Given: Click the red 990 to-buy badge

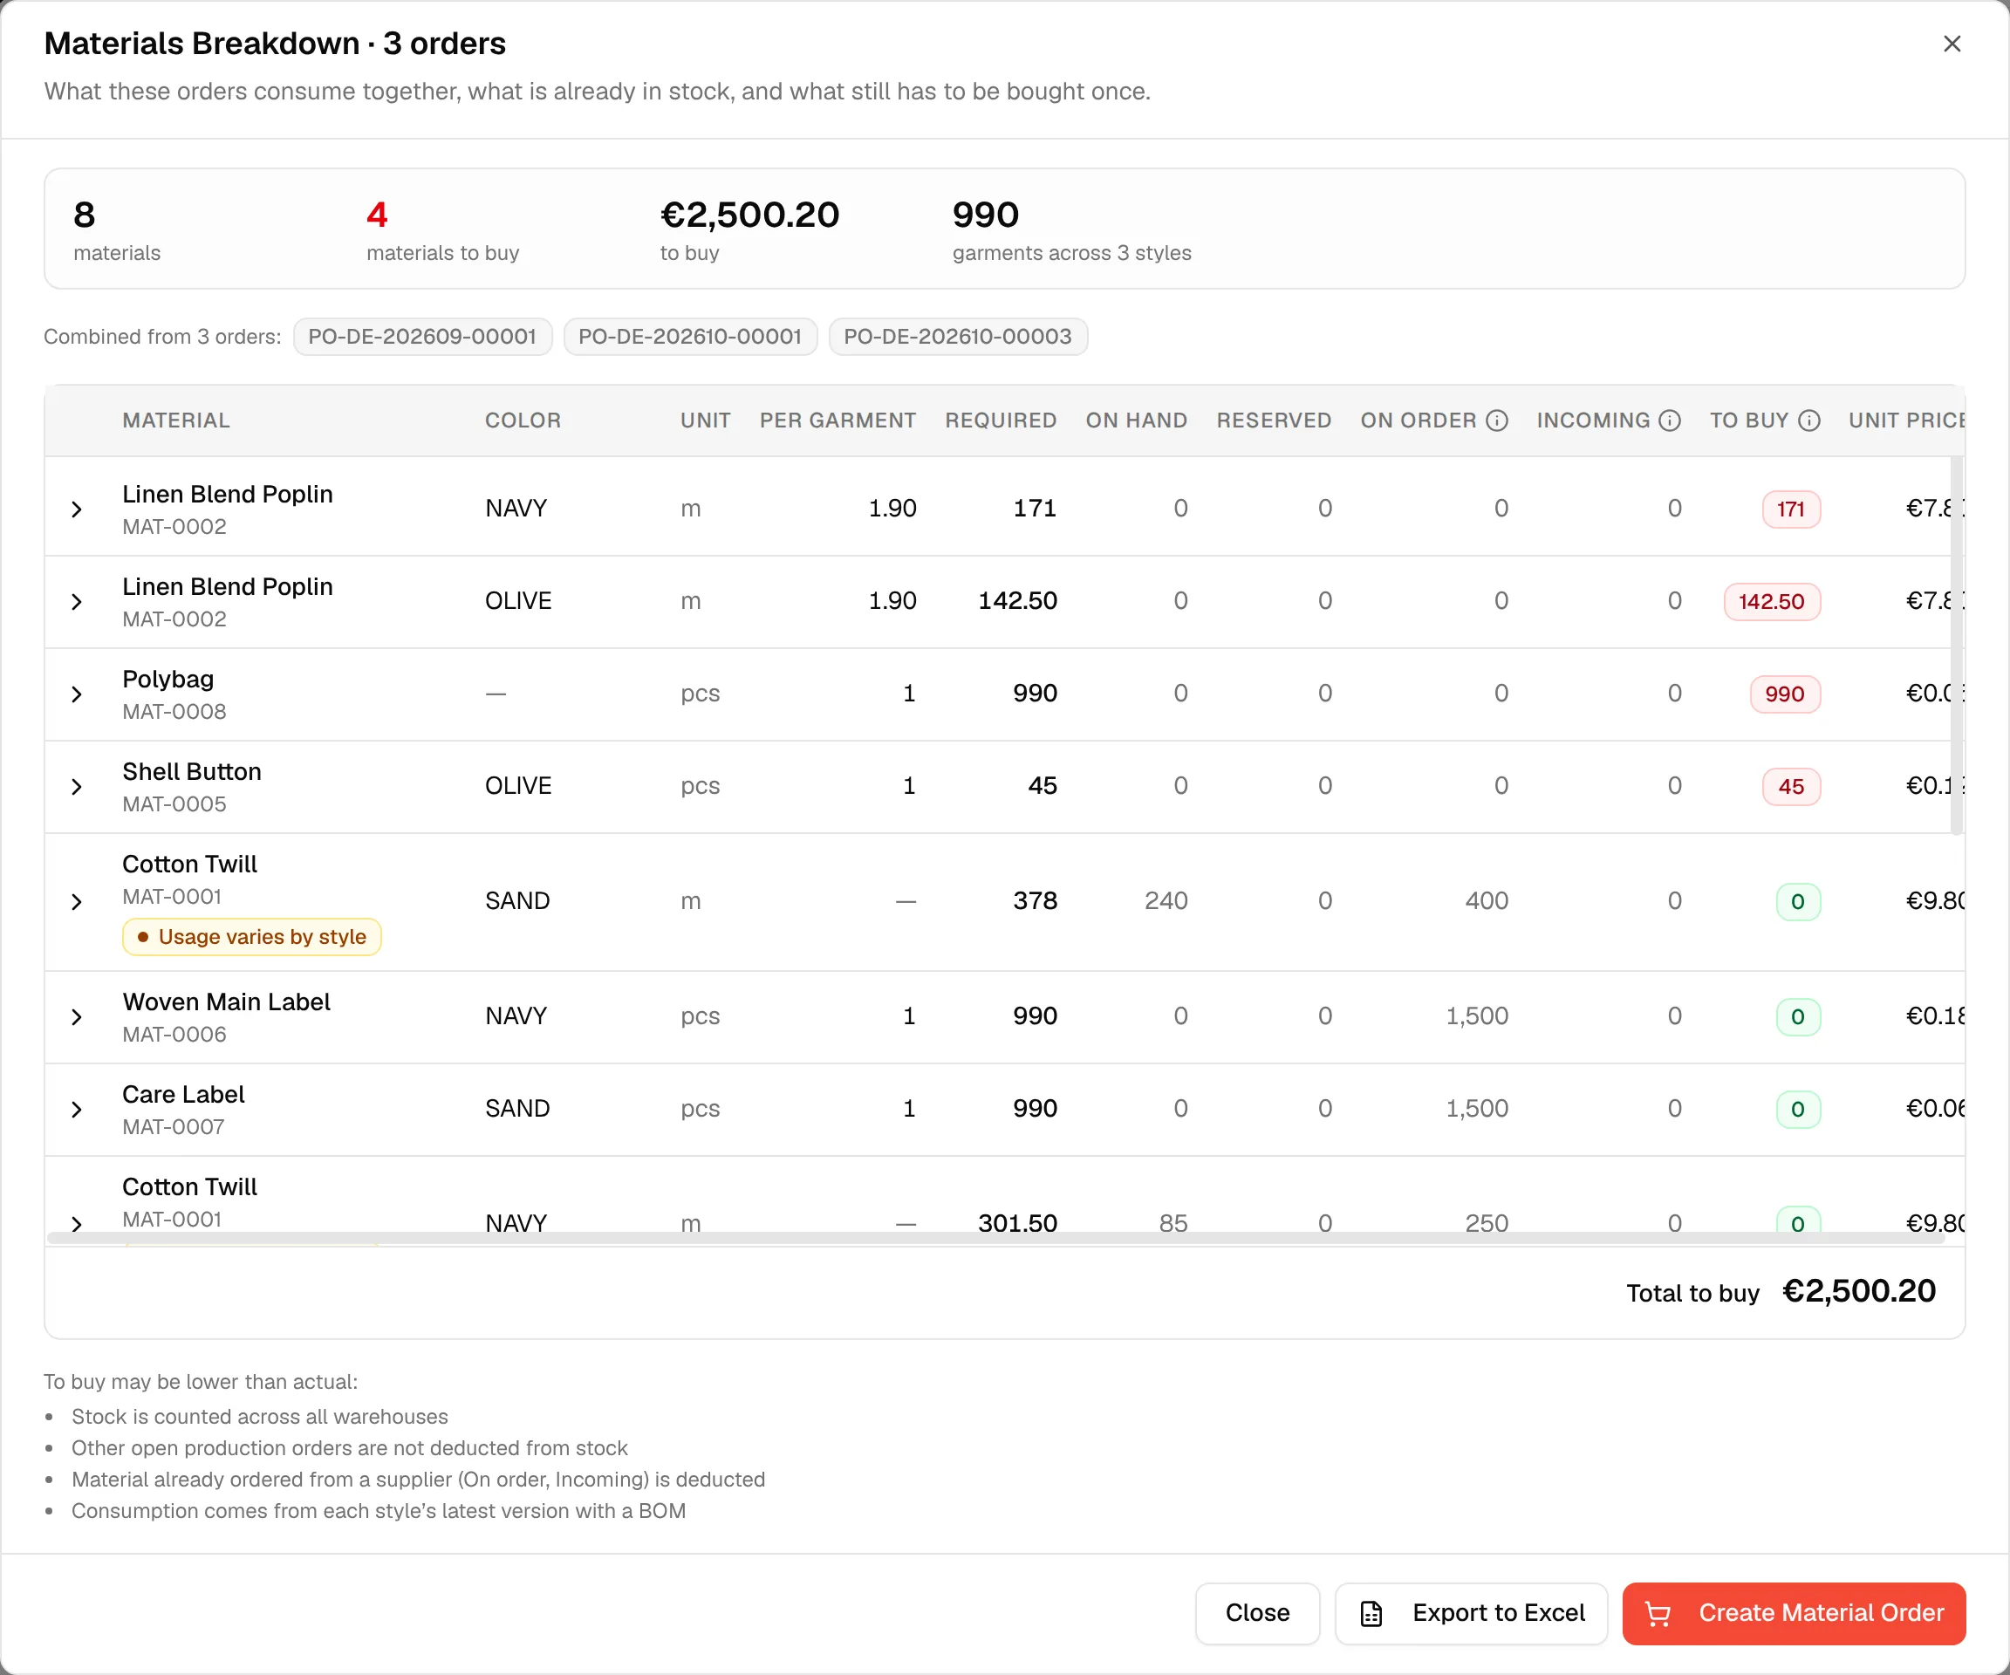Looking at the screenshot, I should pos(1784,694).
